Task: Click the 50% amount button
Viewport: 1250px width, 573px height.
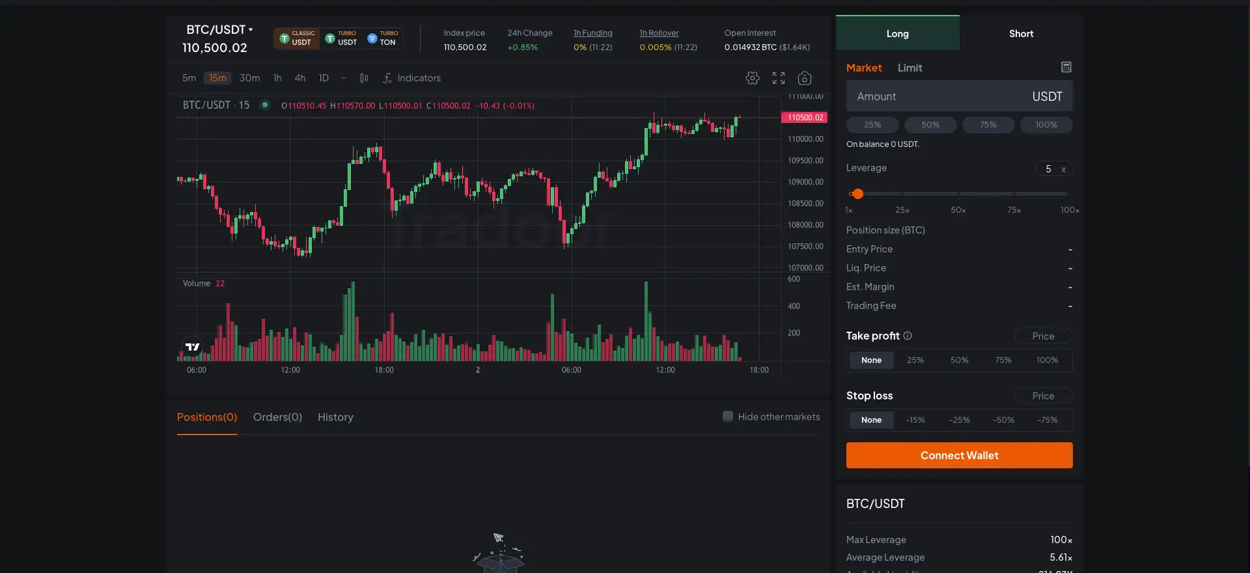Action: pos(930,125)
